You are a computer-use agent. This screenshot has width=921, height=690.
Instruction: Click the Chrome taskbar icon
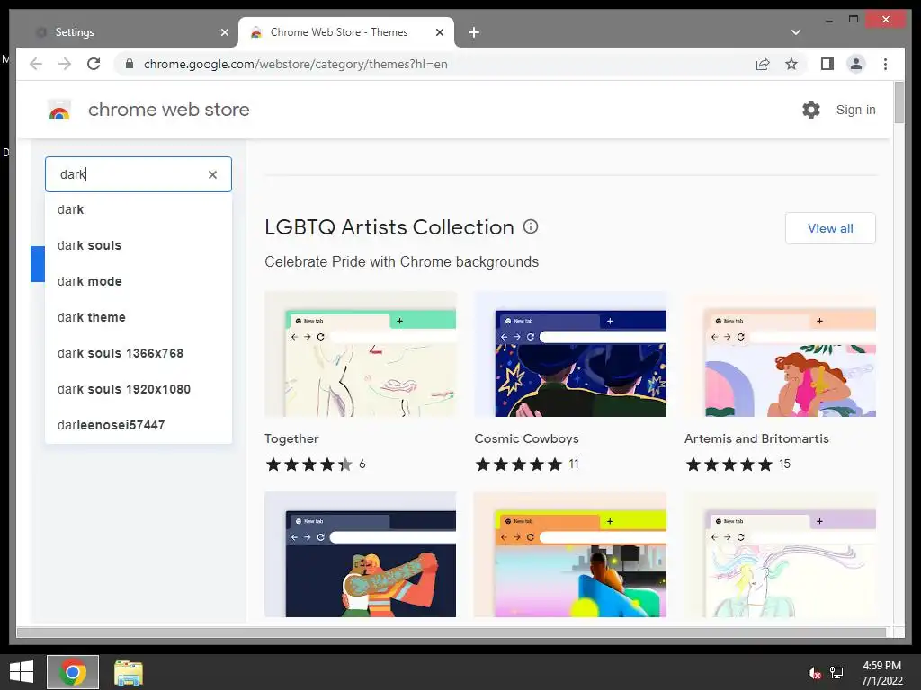(x=73, y=672)
